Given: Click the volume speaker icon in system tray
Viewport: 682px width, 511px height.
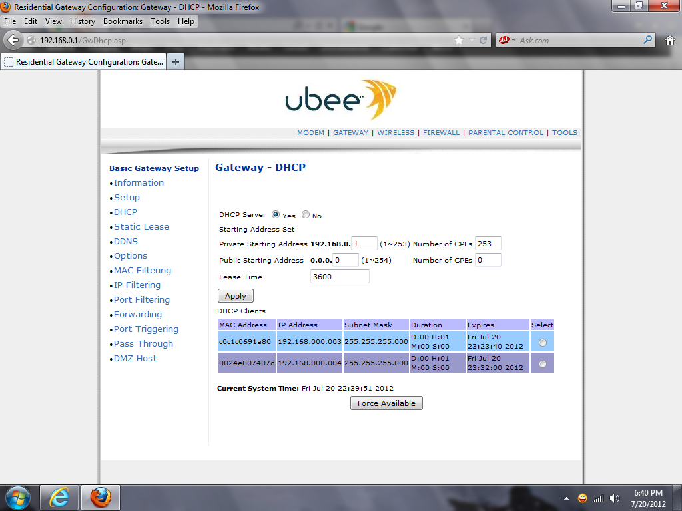Looking at the screenshot, I should [x=614, y=498].
